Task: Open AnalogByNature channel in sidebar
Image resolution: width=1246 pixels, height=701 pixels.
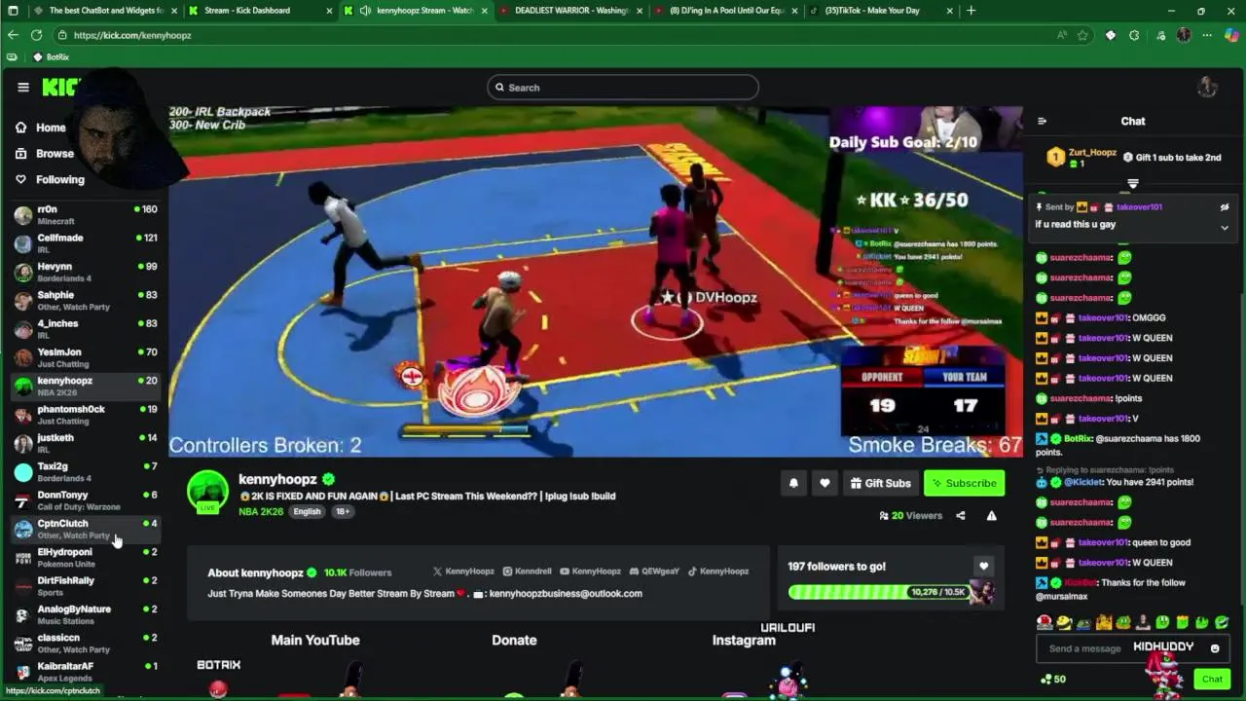Action: pos(85,614)
